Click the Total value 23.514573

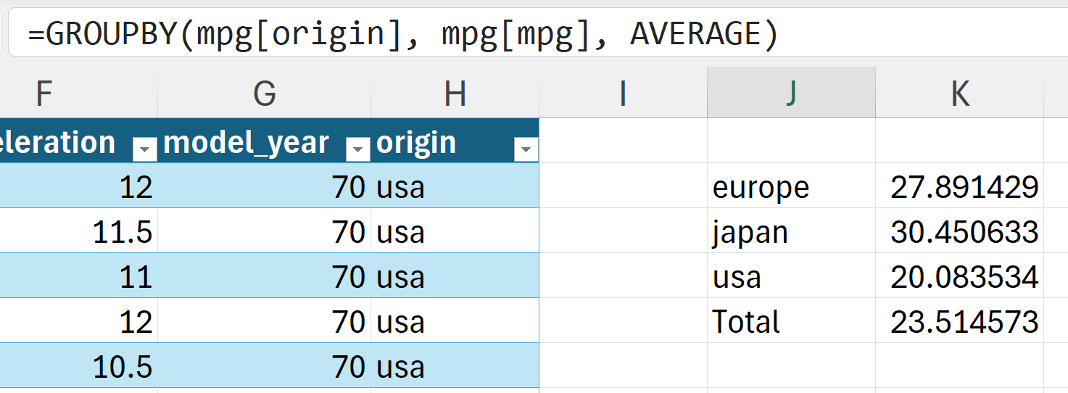(x=959, y=321)
